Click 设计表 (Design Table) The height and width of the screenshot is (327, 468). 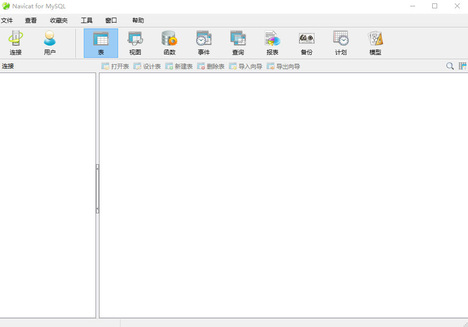(147, 66)
